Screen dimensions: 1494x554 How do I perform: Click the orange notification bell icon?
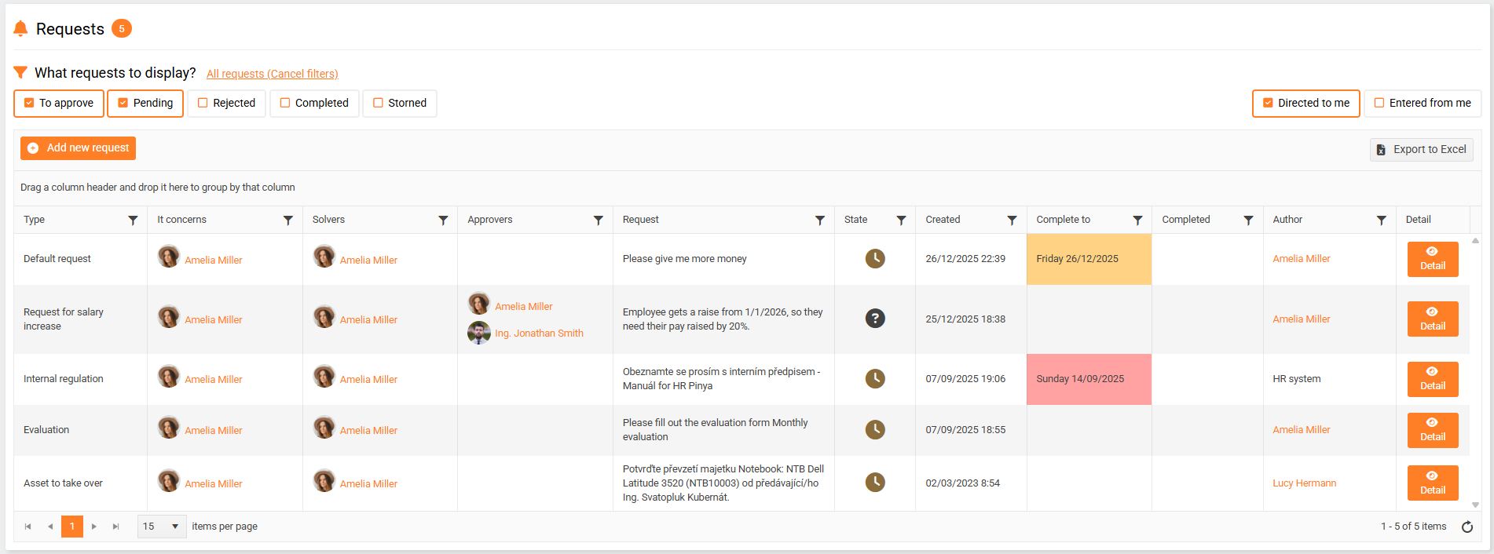[x=20, y=29]
